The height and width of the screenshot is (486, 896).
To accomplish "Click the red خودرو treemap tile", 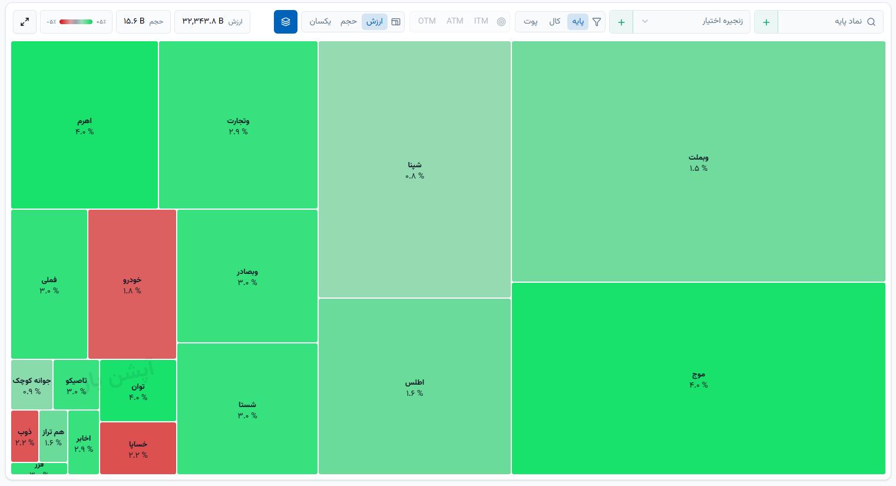I will point(132,284).
